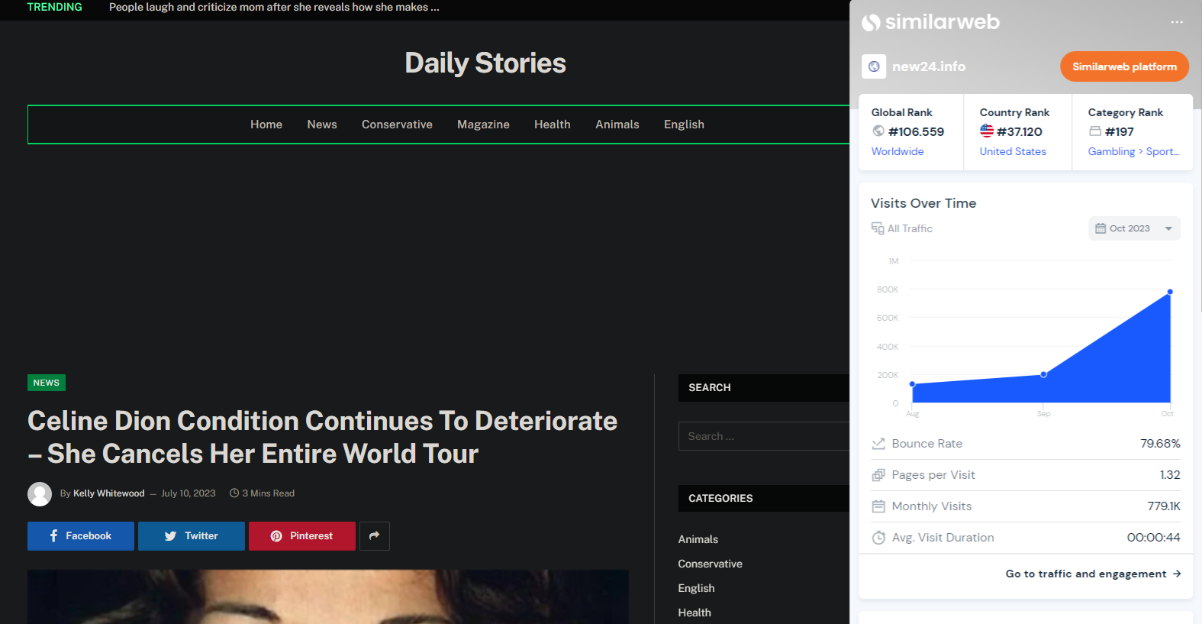The image size is (1202, 624).
Task: Click the TRENDING label
Action: point(54,7)
